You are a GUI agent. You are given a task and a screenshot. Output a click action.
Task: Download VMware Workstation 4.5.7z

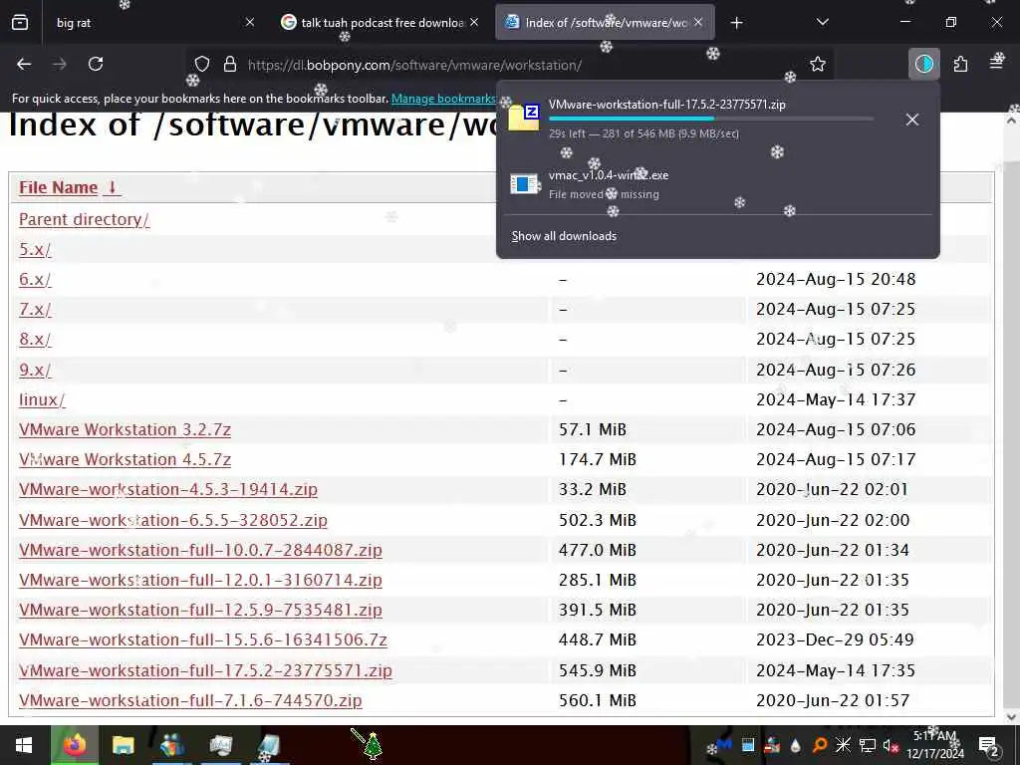(125, 460)
